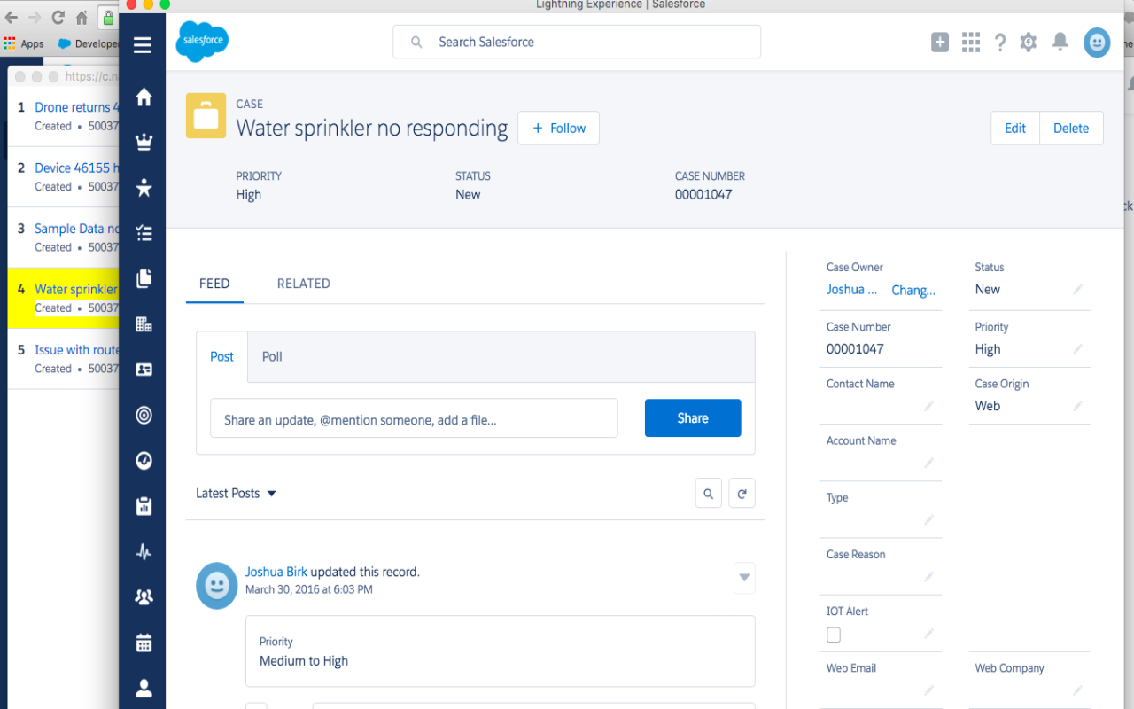Switch to the RELATED tab

point(303,283)
